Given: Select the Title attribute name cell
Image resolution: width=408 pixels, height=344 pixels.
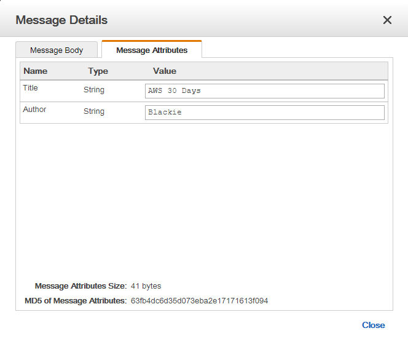Looking at the screenshot, I should (x=31, y=88).
